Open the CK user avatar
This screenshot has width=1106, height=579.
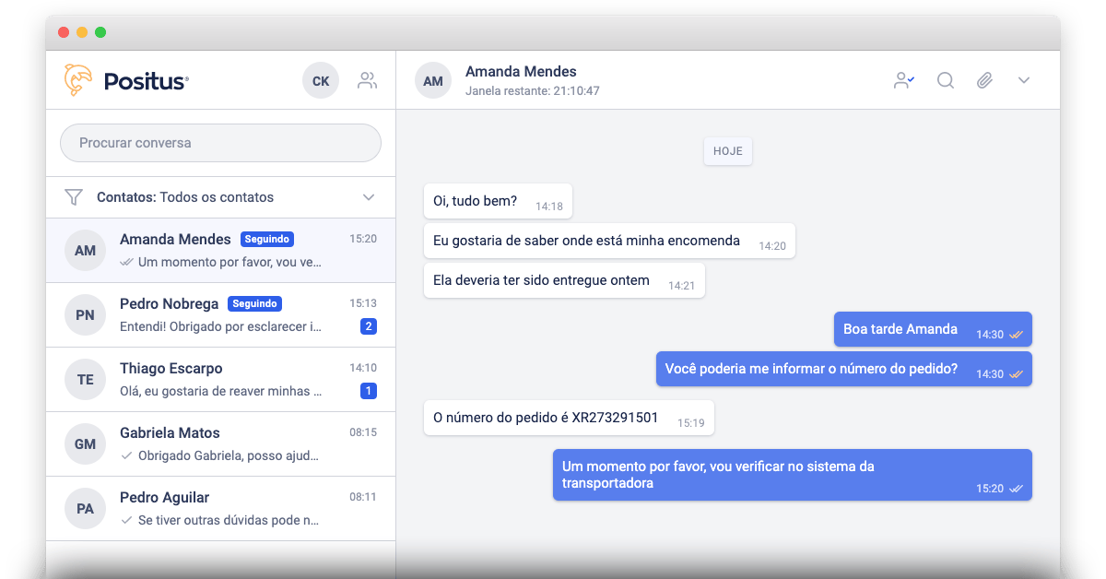click(321, 81)
